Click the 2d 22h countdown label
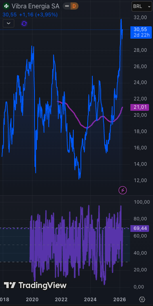The image size is (153, 306). (142, 35)
